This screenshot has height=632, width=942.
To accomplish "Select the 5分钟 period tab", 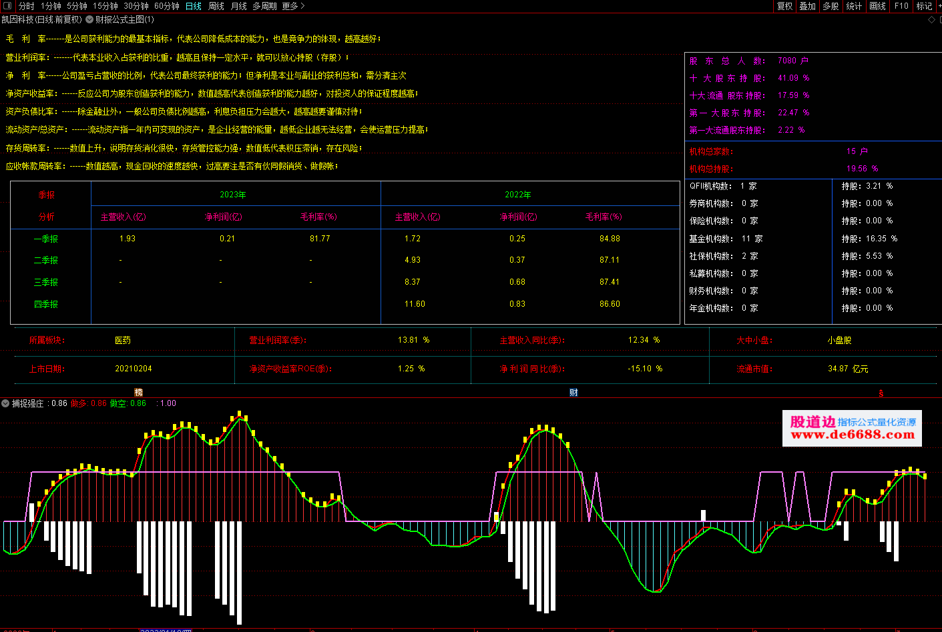I will click(77, 6).
